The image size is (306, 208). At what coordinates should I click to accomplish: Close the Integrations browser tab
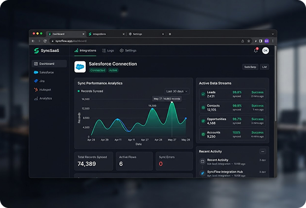[123, 34]
